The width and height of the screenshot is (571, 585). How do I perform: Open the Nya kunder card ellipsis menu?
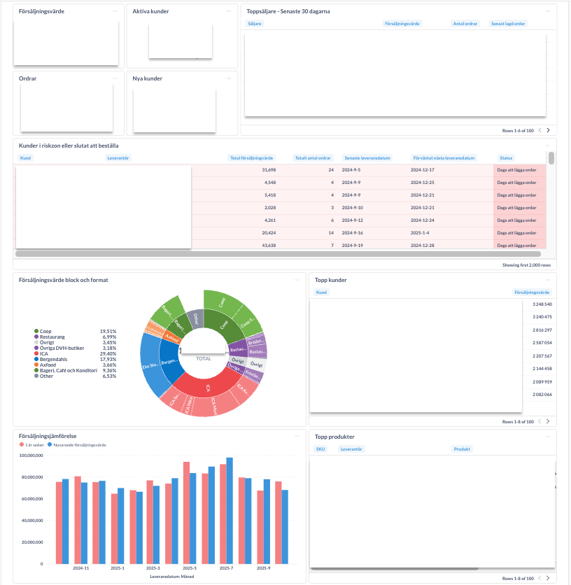(x=229, y=78)
